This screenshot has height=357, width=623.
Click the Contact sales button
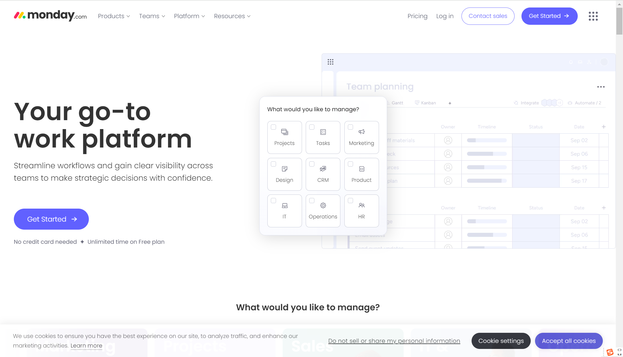click(x=488, y=16)
